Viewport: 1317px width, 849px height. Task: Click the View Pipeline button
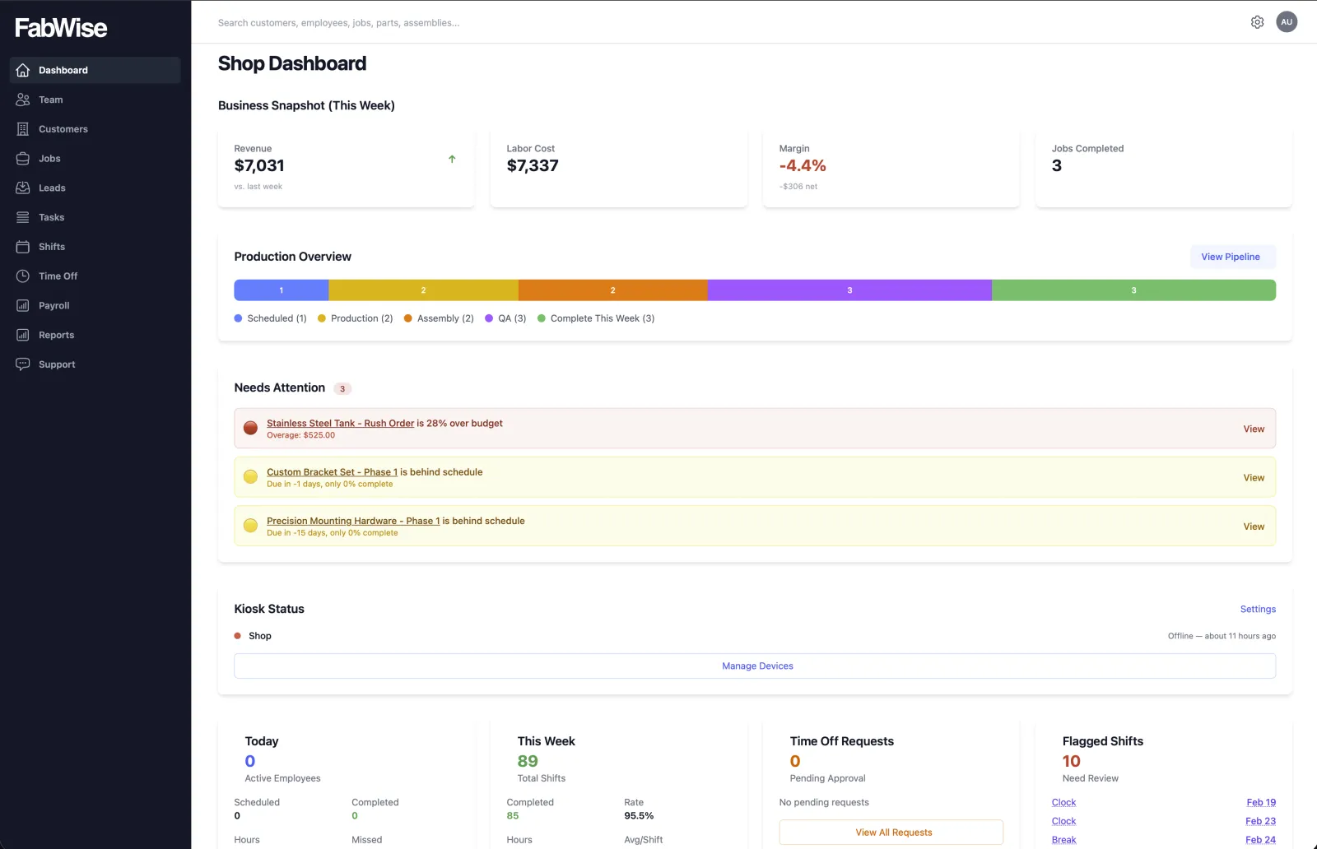[1230, 257]
